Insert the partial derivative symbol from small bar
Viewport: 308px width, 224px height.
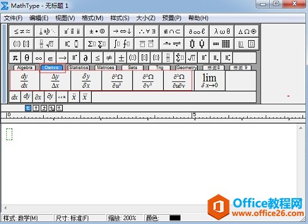pos(86,57)
